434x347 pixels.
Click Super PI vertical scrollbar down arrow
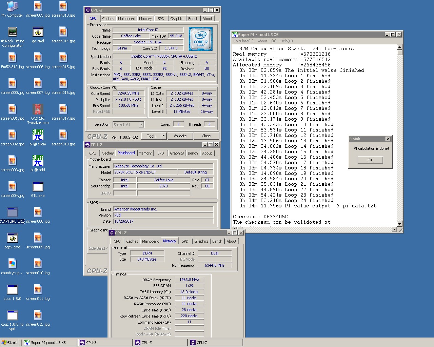click(399, 224)
